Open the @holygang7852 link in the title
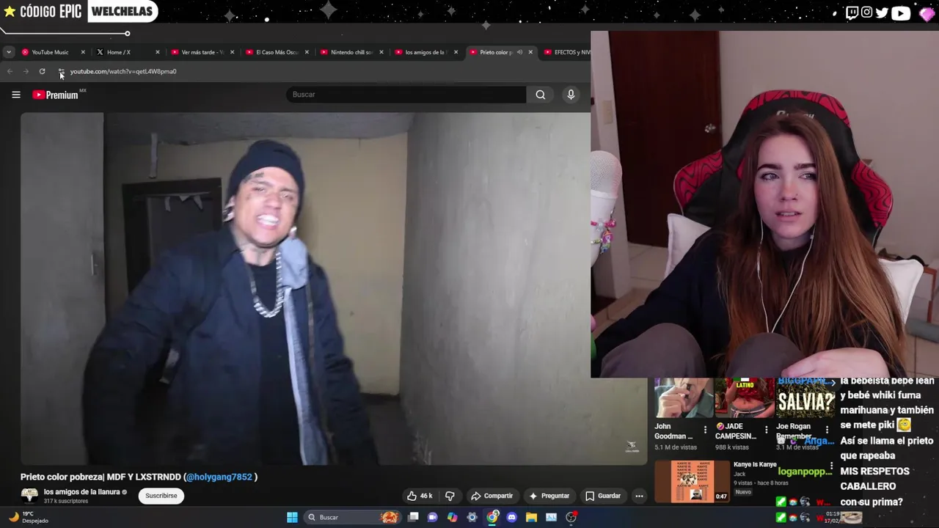Screen dimensions: 939x528 [x=219, y=477]
